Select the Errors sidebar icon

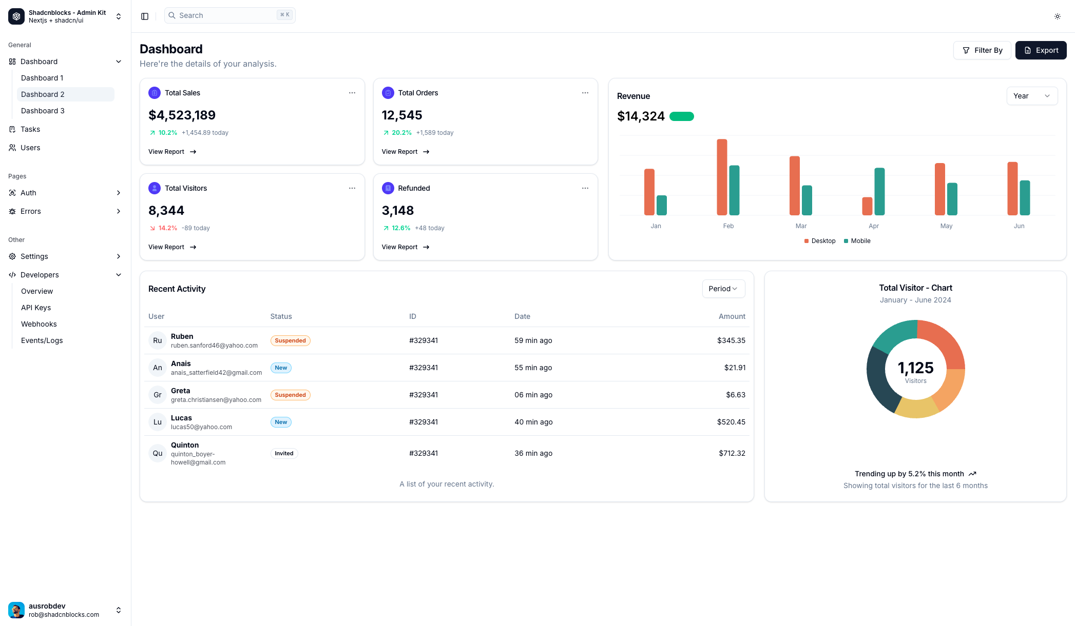click(x=12, y=211)
